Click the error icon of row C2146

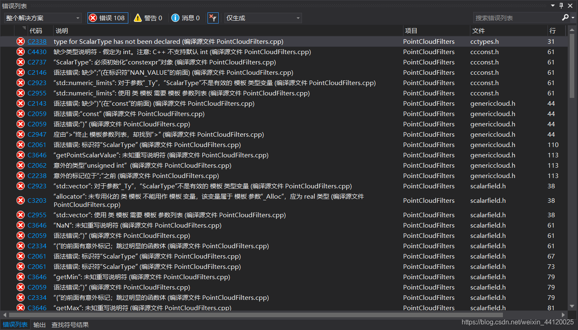pos(20,72)
